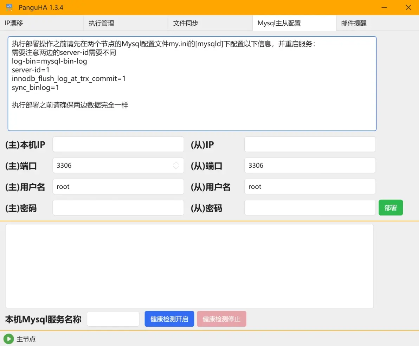Viewport: 419px width, 346px height.
Task: Click the (主)端口 spinner arrows
Action: click(176, 165)
